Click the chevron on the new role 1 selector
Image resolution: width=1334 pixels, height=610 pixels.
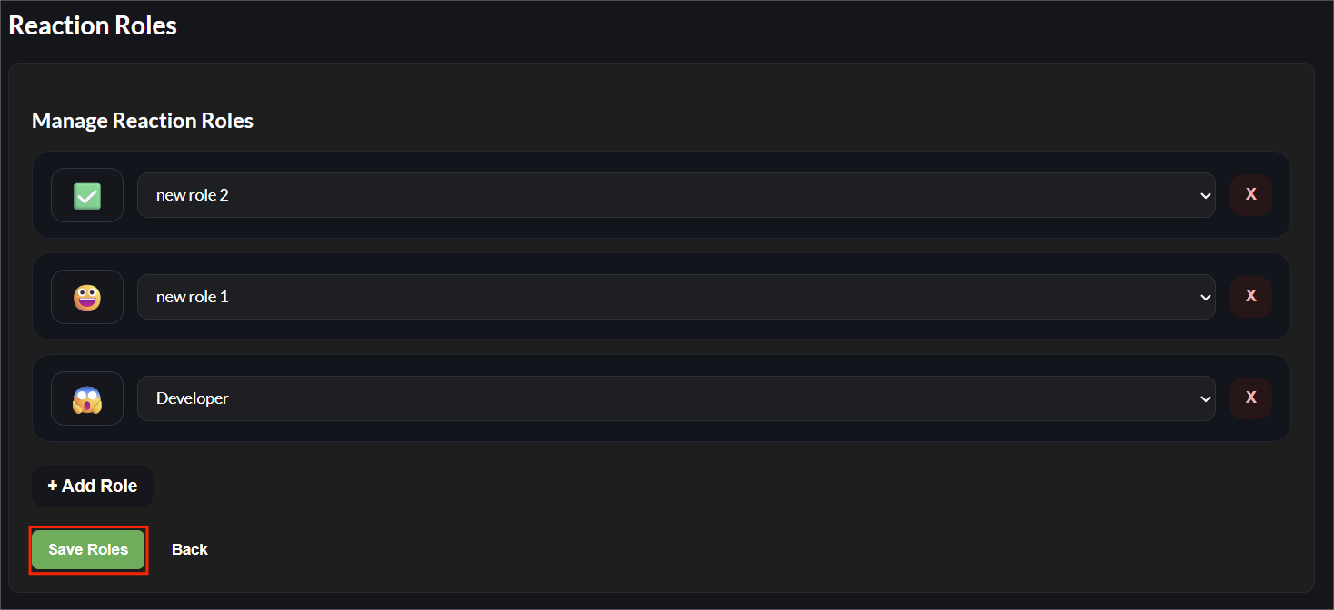tap(1206, 296)
